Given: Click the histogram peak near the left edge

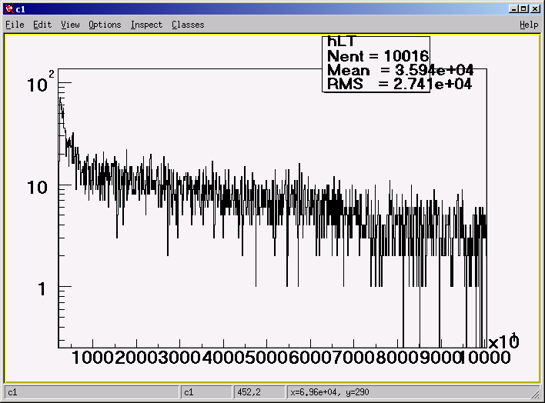Looking at the screenshot, I should click(60, 102).
